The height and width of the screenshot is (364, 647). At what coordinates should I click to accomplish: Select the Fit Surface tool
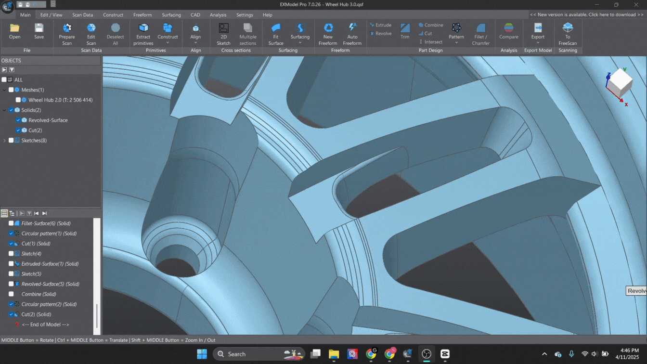pos(276,28)
